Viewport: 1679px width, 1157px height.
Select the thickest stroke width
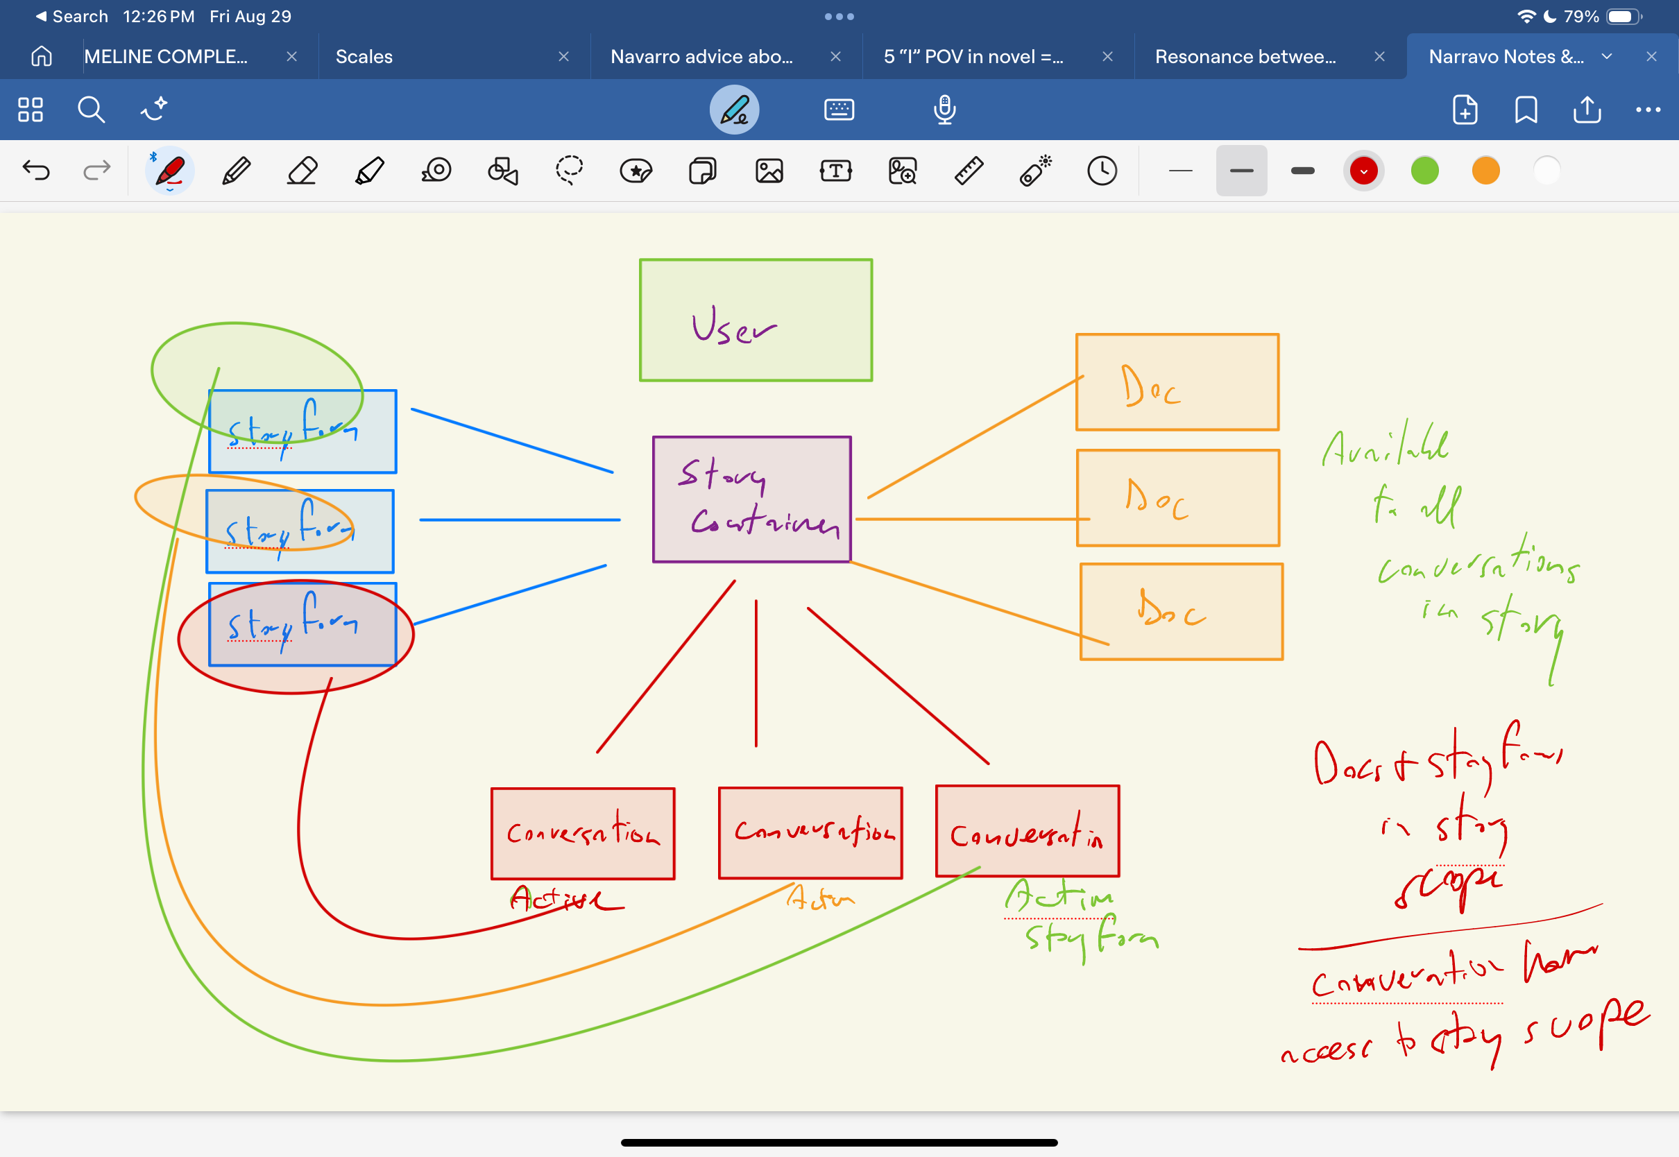(1302, 171)
